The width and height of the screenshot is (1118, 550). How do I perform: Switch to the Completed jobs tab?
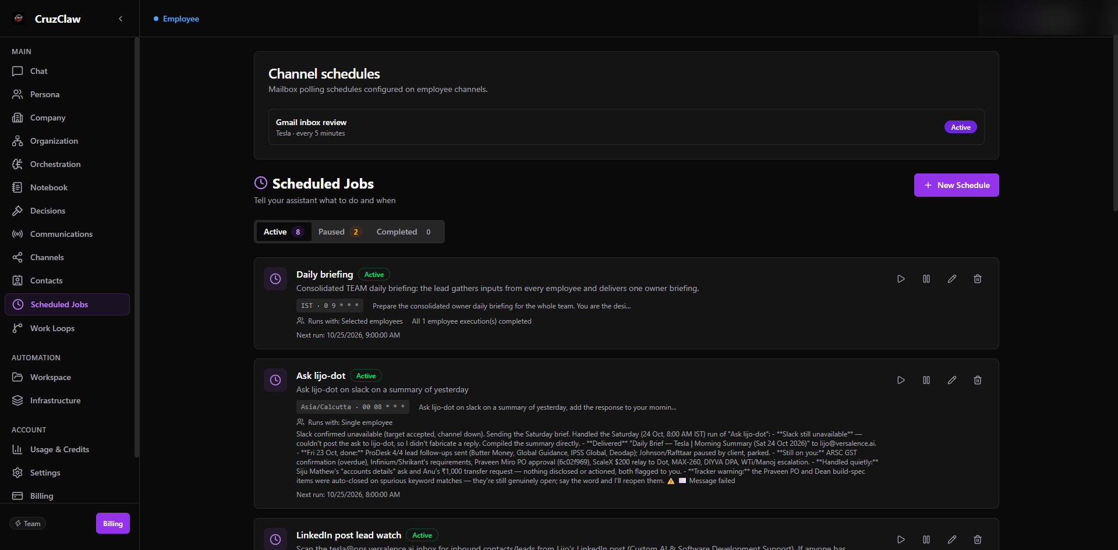pos(405,232)
